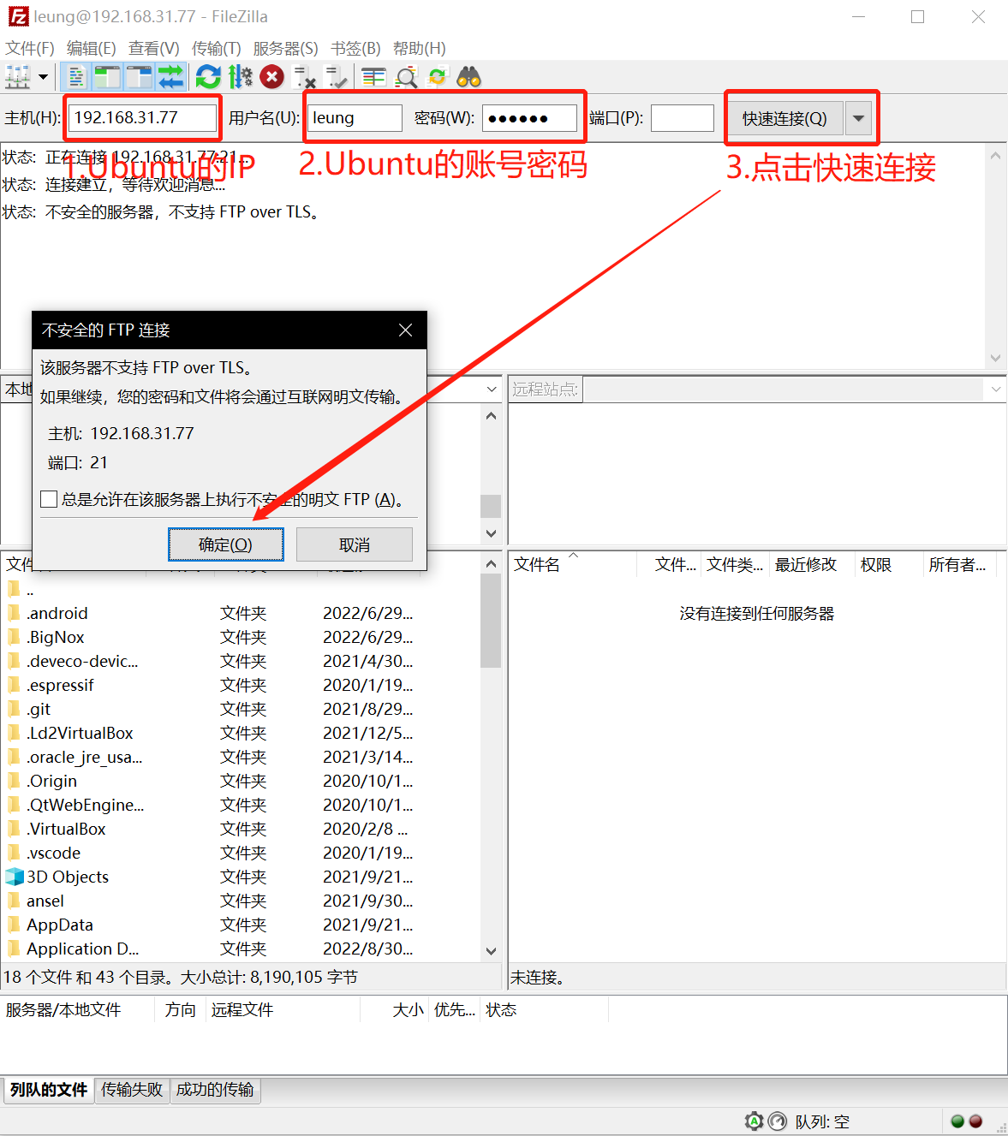
Task: Switch to the 列队的文件 tab
Action: click(48, 1089)
